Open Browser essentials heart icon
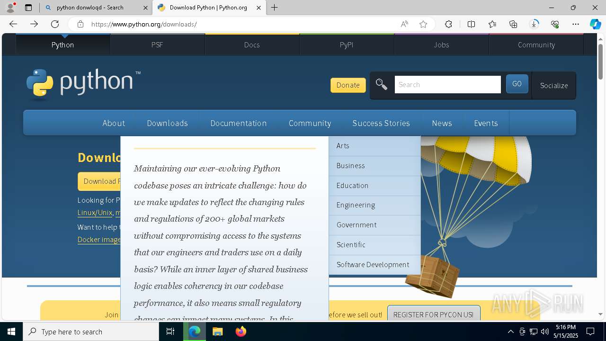Screen dimensions: 606x341 pos(555,24)
